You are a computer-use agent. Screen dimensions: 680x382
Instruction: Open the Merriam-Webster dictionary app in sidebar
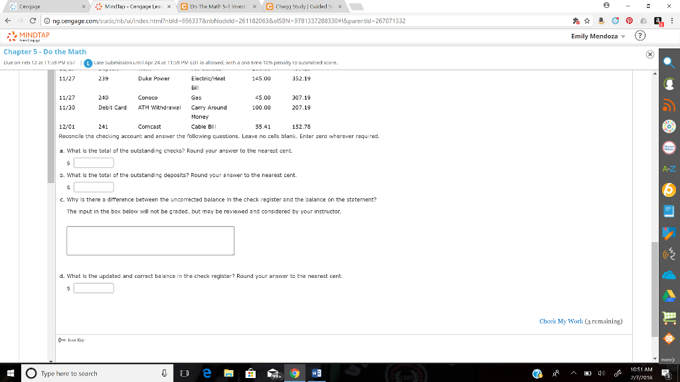pos(669,148)
